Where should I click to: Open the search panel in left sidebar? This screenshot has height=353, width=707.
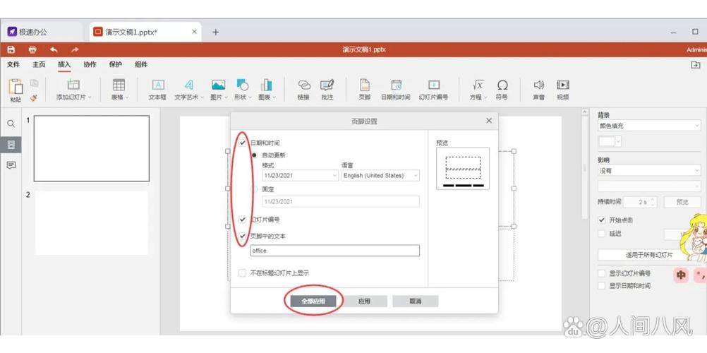click(11, 124)
